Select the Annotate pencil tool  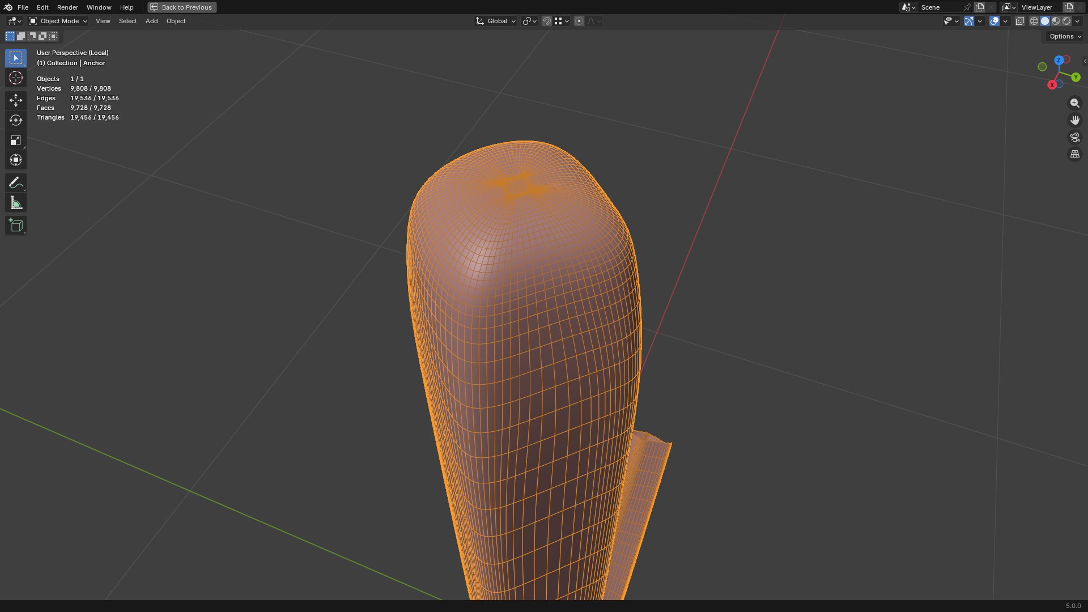coord(16,182)
